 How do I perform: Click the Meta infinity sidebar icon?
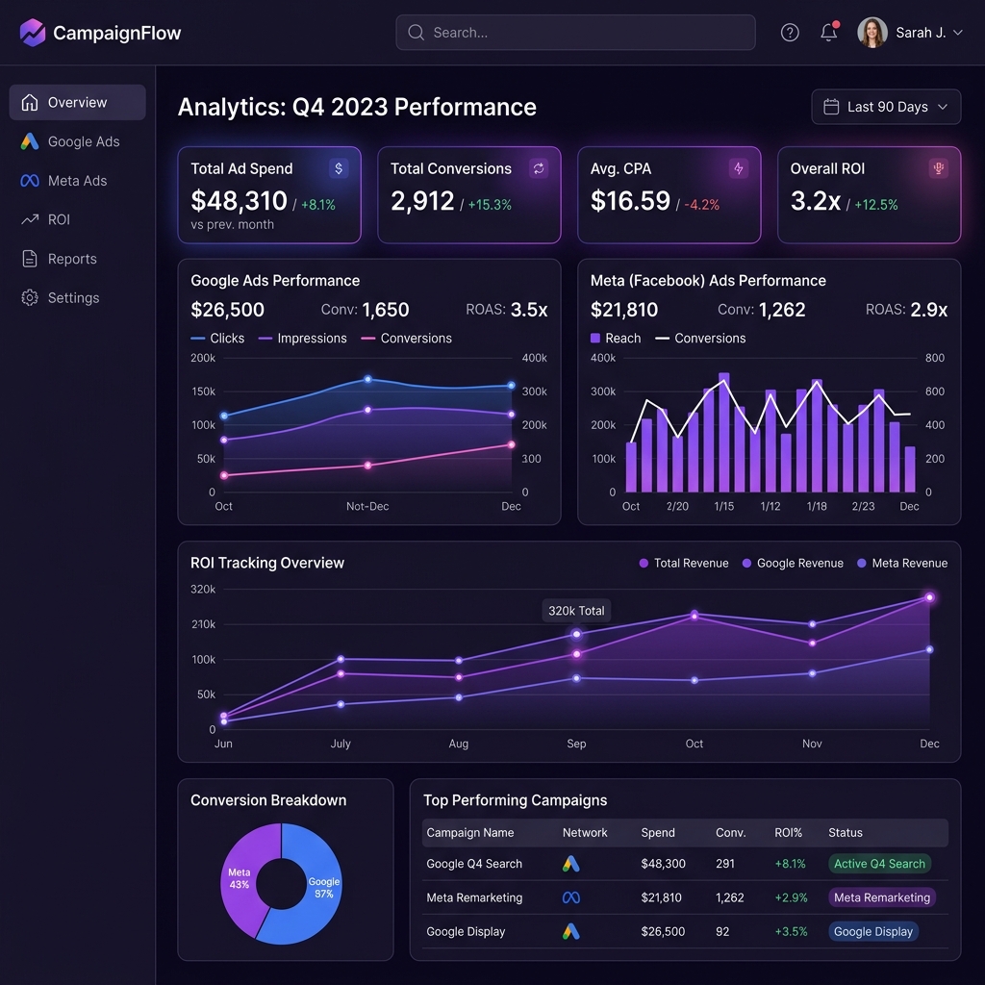tap(30, 181)
